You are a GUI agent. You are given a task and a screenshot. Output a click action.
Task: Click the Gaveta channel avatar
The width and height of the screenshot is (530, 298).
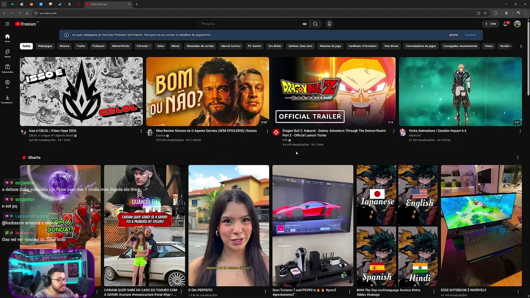[x=150, y=132]
